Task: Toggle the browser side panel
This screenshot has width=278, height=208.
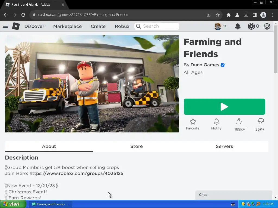Action: tap(255, 15)
